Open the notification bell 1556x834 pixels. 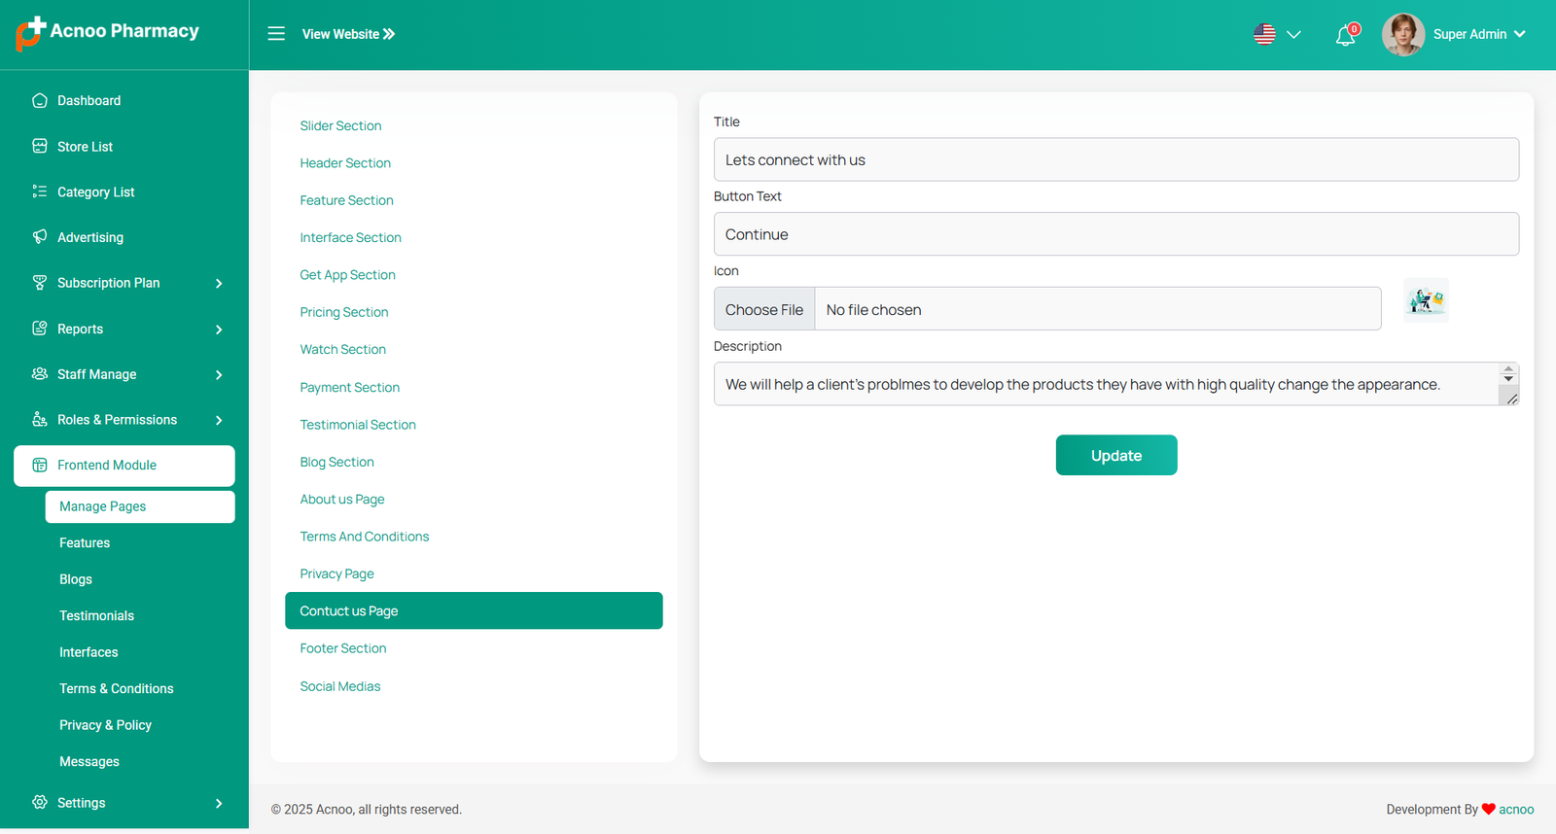pyautogui.click(x=1345, y=36)
